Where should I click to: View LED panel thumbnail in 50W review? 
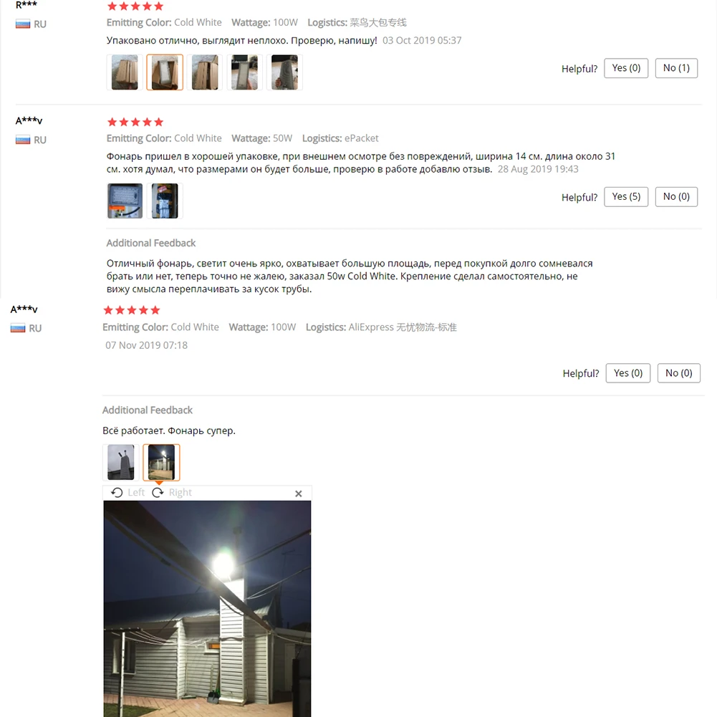coord(125,201)
